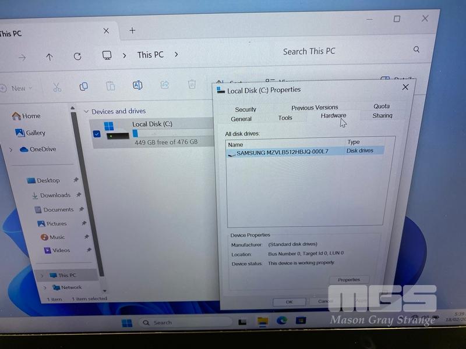Image resolution: width=466 pixels, height=349 pixels.
Task: Open File Explorer from the taskbar
Action: click(x=263, y=321)
